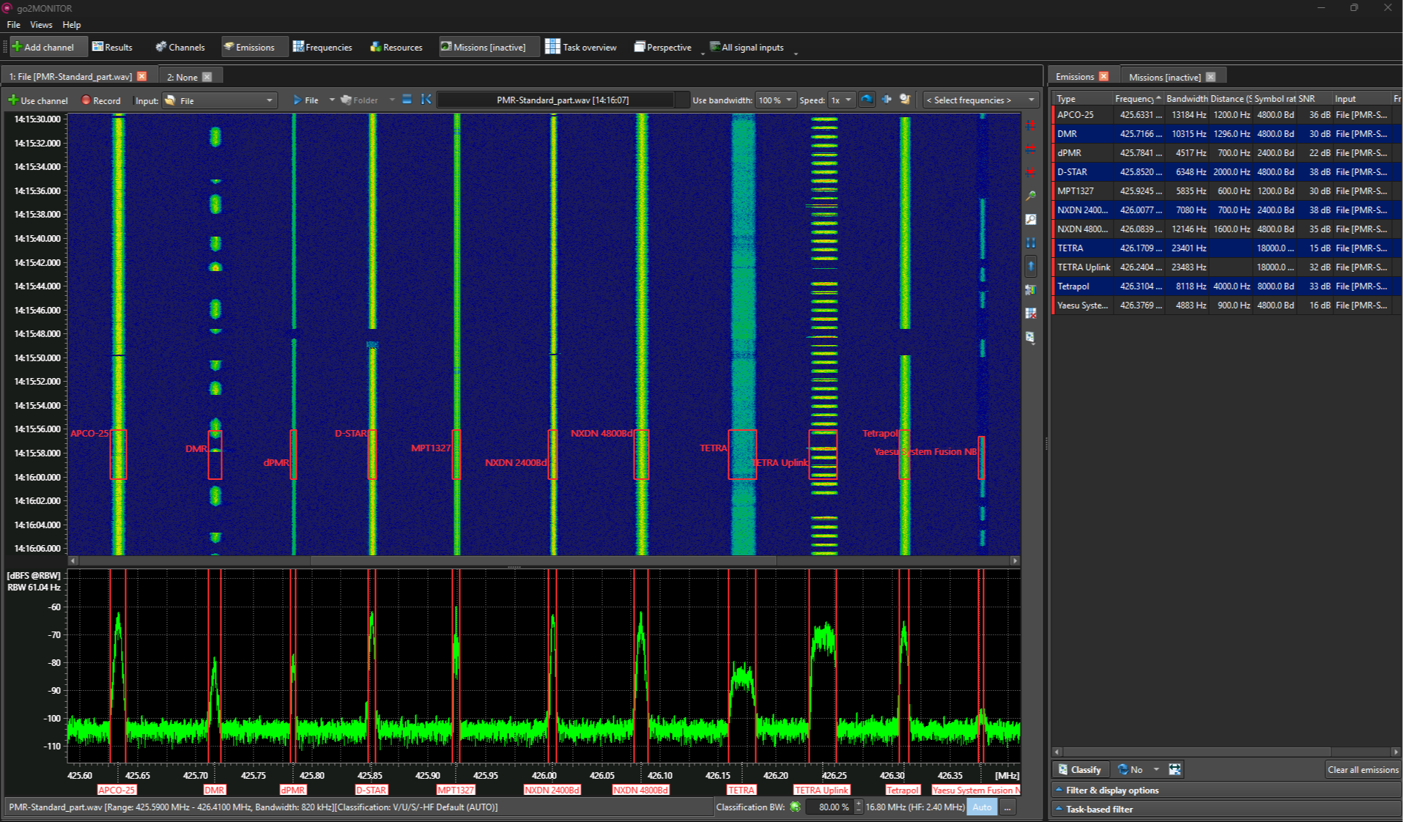Click the zoom-in magnifier icon beside waterfall
Screen dimensions: 1403x822
1031,196
